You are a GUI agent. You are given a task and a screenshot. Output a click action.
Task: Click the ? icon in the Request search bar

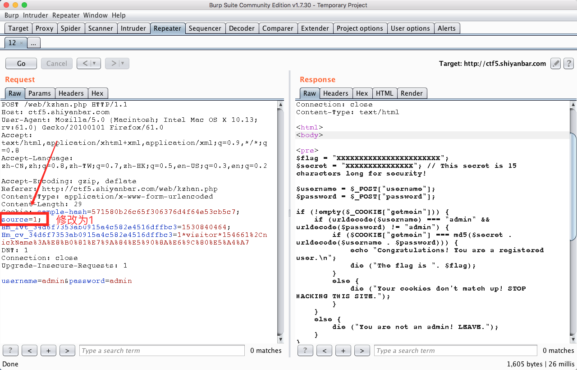10,350
